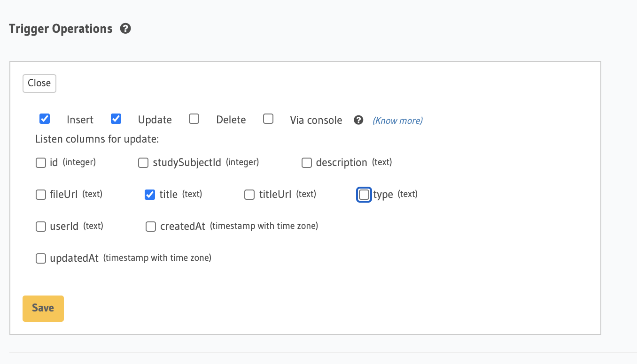Open the Know more link

(397, 121)
